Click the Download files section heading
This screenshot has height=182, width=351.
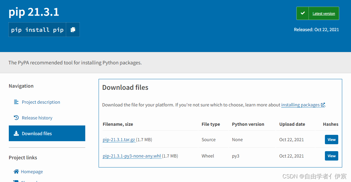(125, 87)
